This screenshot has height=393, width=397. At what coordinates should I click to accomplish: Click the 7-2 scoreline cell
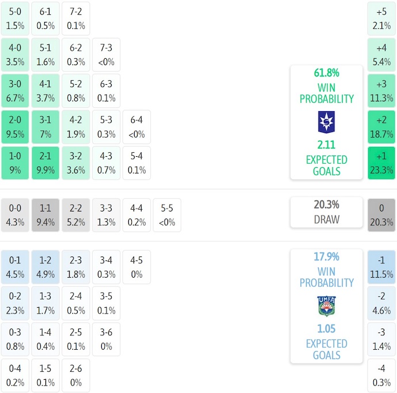pyautogui.click(x=75, y=18)
